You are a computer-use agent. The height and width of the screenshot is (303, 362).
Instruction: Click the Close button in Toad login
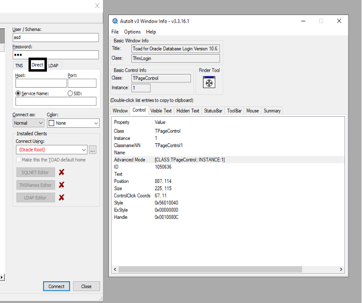click(x=87, y=287)
